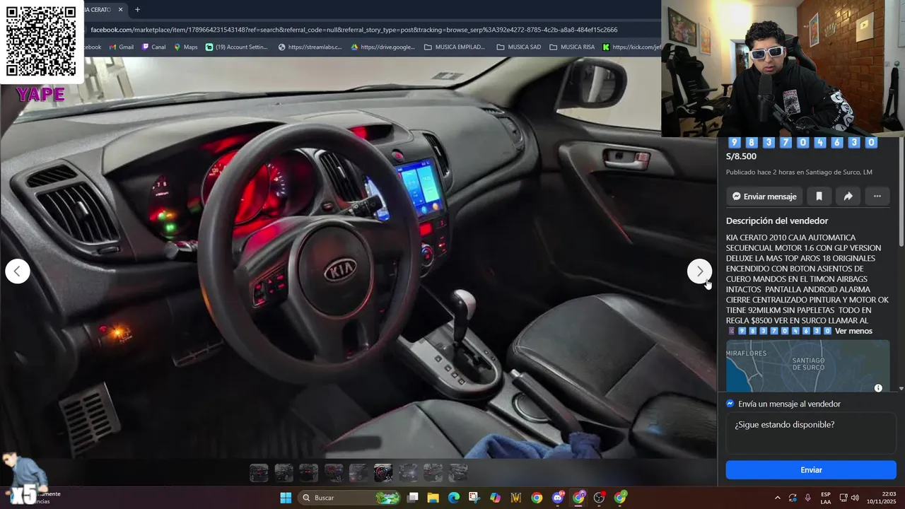
Task: Select the highlighted current photo thumbnail
Action: point(383,472)
